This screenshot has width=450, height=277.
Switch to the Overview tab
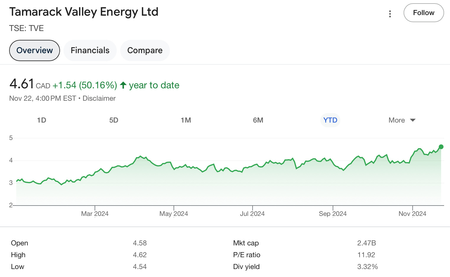pyautogui.click(x=35, y=50)
